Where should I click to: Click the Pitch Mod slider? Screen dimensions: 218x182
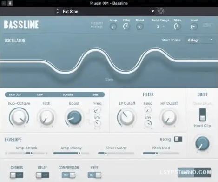pos(161,153)
